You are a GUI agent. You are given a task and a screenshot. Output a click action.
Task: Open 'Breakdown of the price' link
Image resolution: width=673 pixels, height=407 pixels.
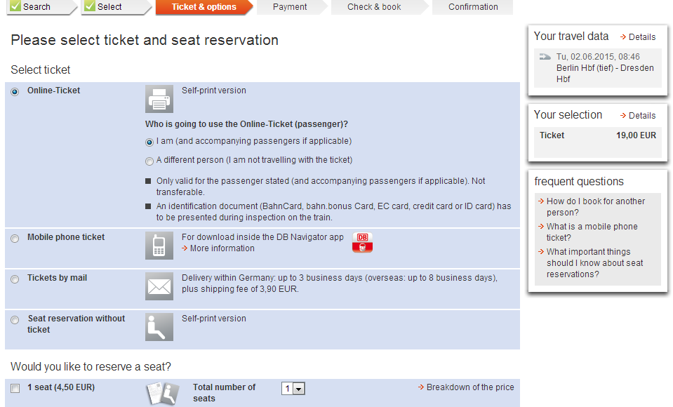click(x=469, y=387)
